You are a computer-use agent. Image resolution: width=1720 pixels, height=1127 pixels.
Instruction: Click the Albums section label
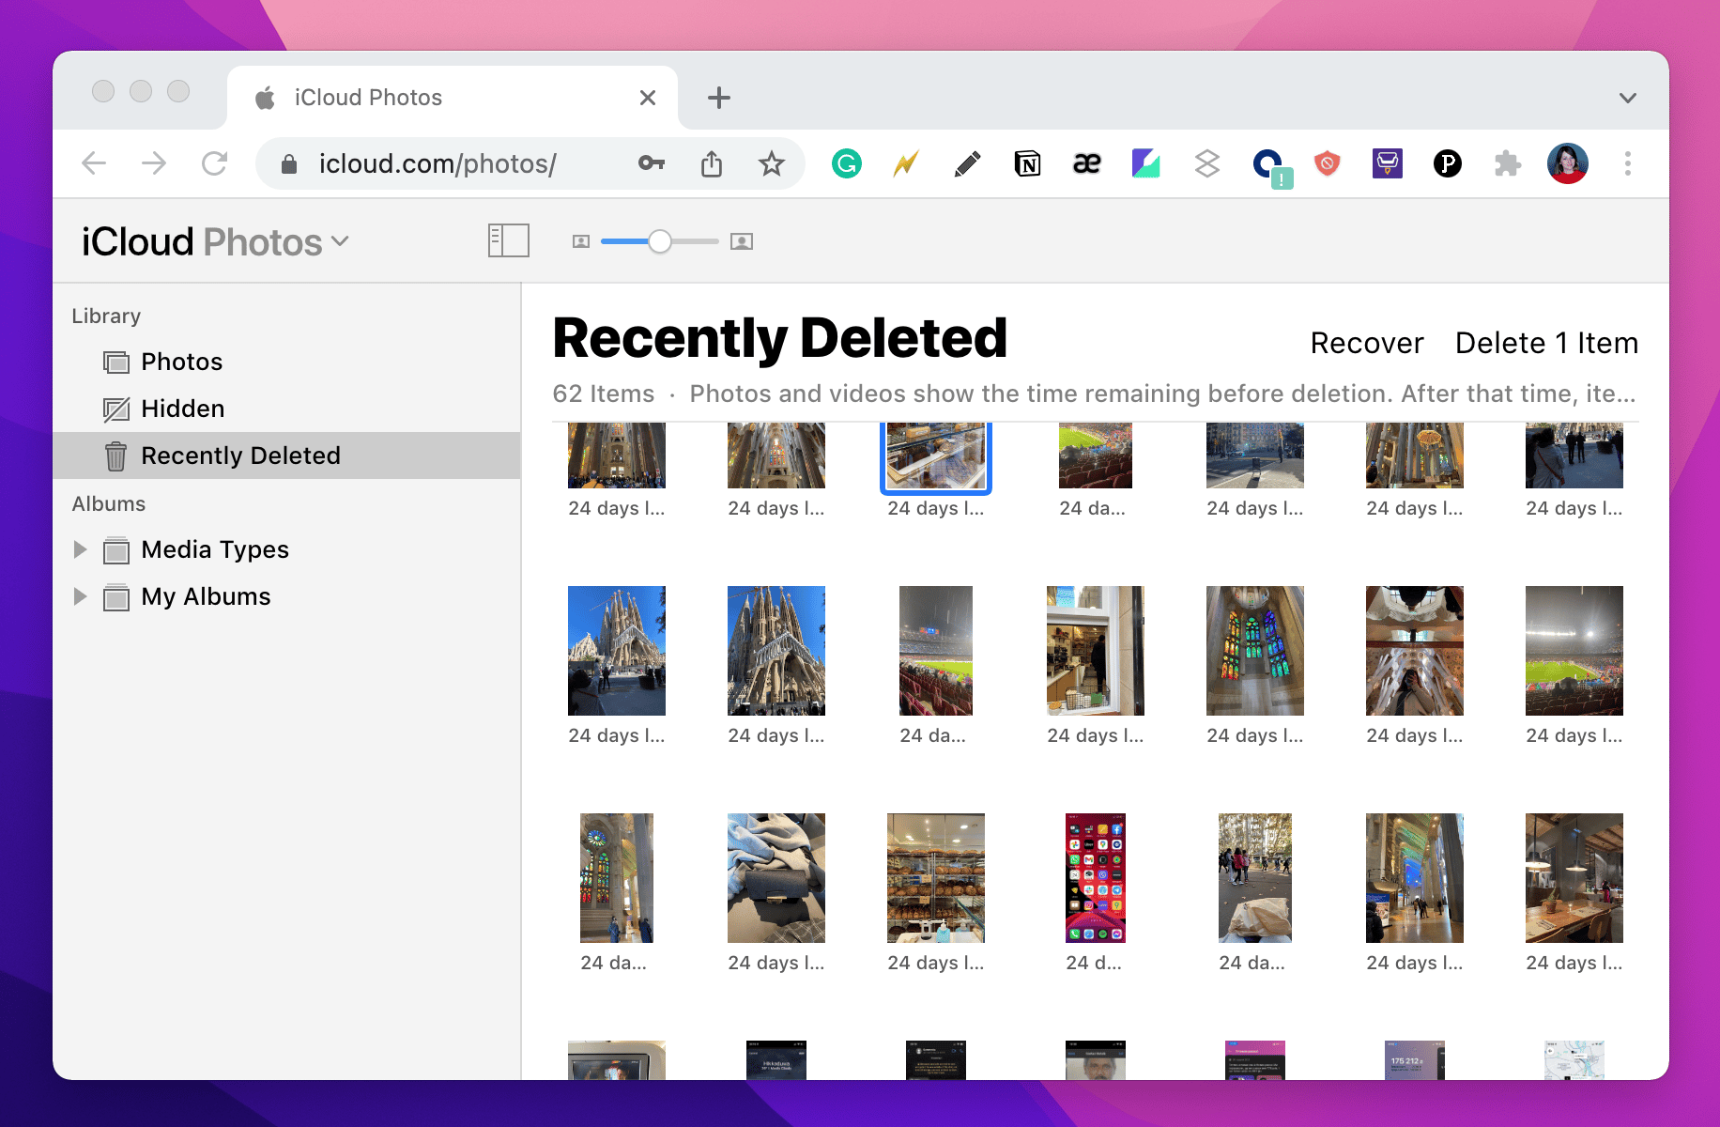[x=109, y=503]
